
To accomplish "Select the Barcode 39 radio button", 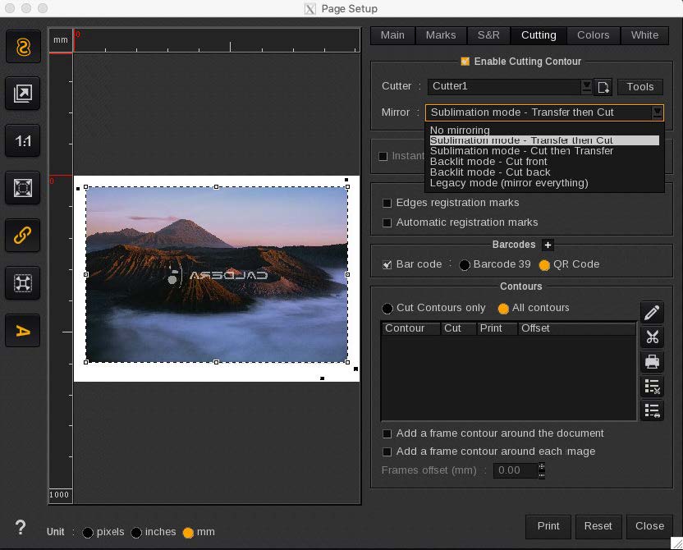I will [x=465, y=265].
